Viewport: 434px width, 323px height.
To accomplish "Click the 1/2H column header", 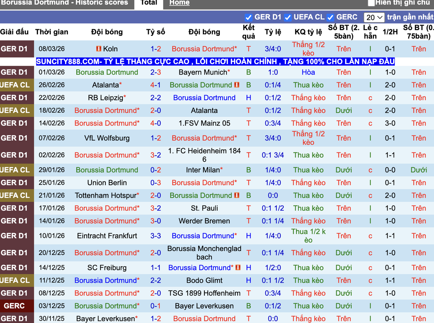I will (390, 32).
